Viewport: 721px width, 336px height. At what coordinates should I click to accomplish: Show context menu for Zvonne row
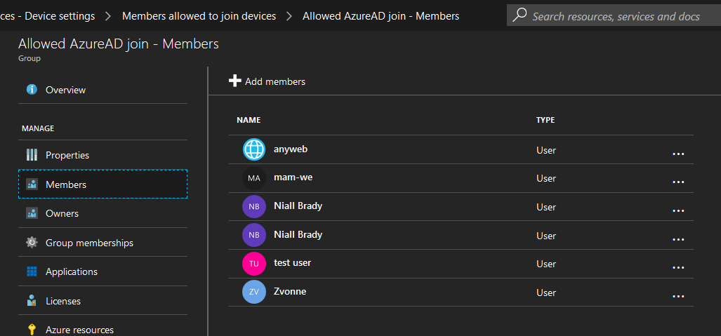pos(678,296)
